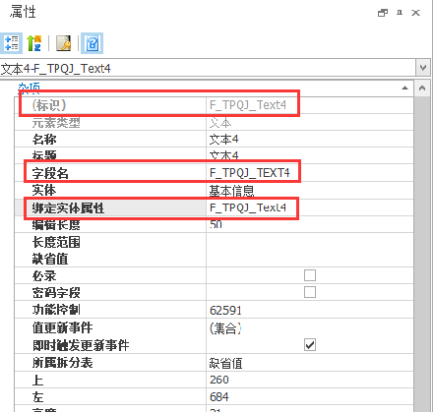This screenshot has height=413, width=435.
Task: Click the 功能控制 property label
Action: tap(56, 310)
